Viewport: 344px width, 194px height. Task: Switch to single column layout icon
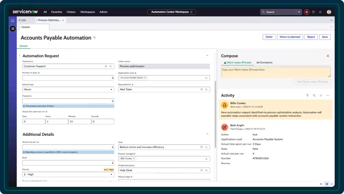pyautogui.click(x=332, y=184)
